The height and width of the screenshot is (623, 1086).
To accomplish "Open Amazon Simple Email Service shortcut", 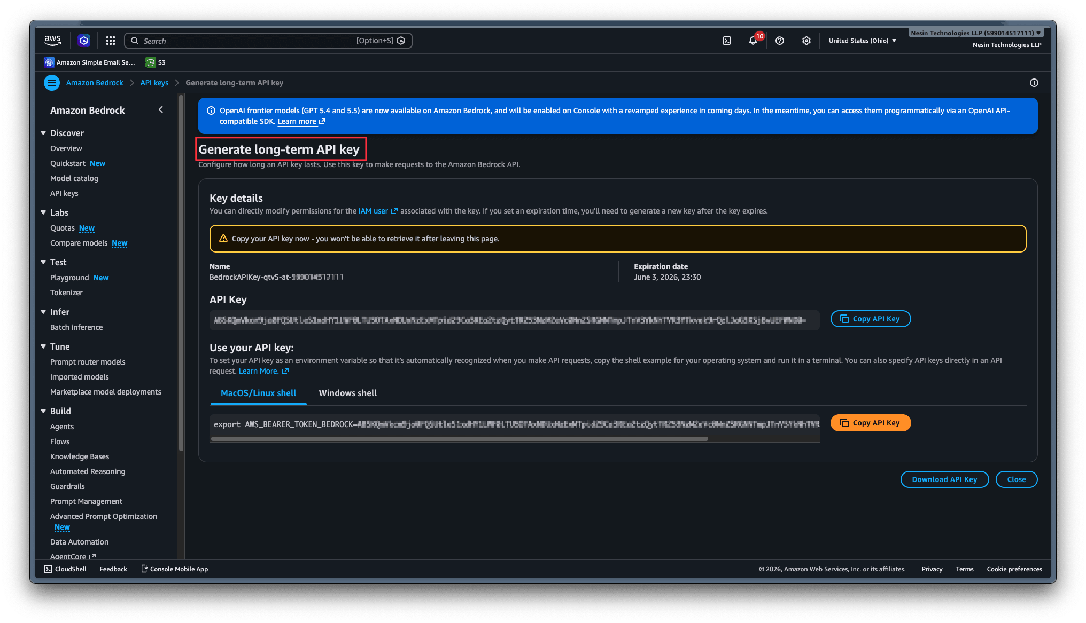I will click(90, 62).
